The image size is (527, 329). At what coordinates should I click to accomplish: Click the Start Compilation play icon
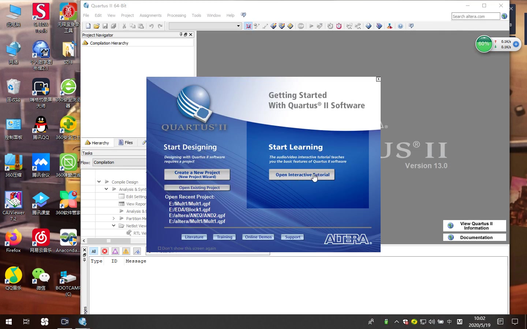point(311,26)
